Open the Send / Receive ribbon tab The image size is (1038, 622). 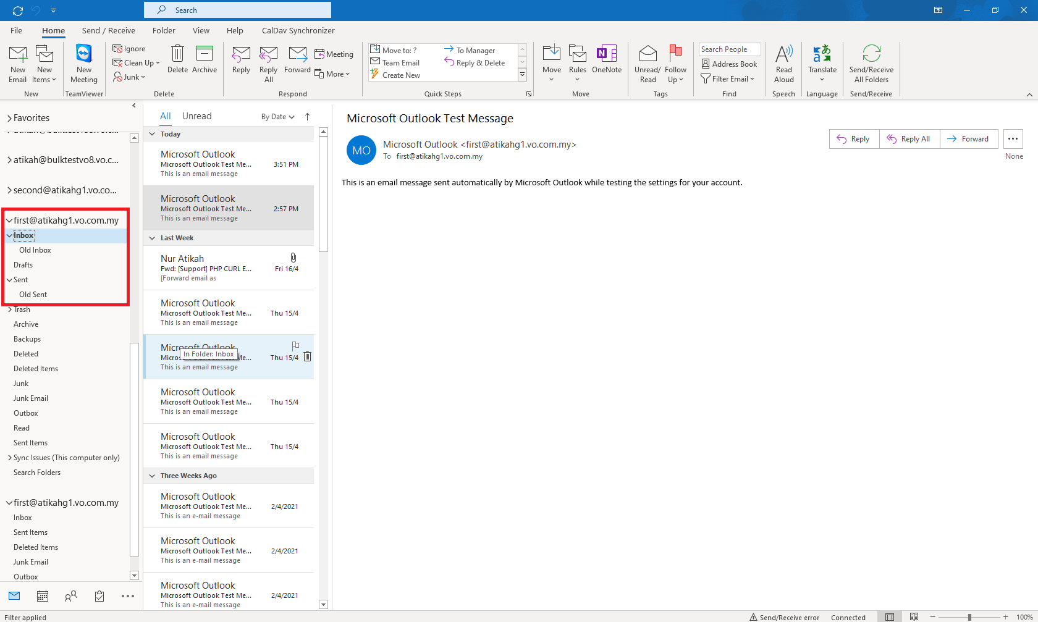click(x=108, y=30)
